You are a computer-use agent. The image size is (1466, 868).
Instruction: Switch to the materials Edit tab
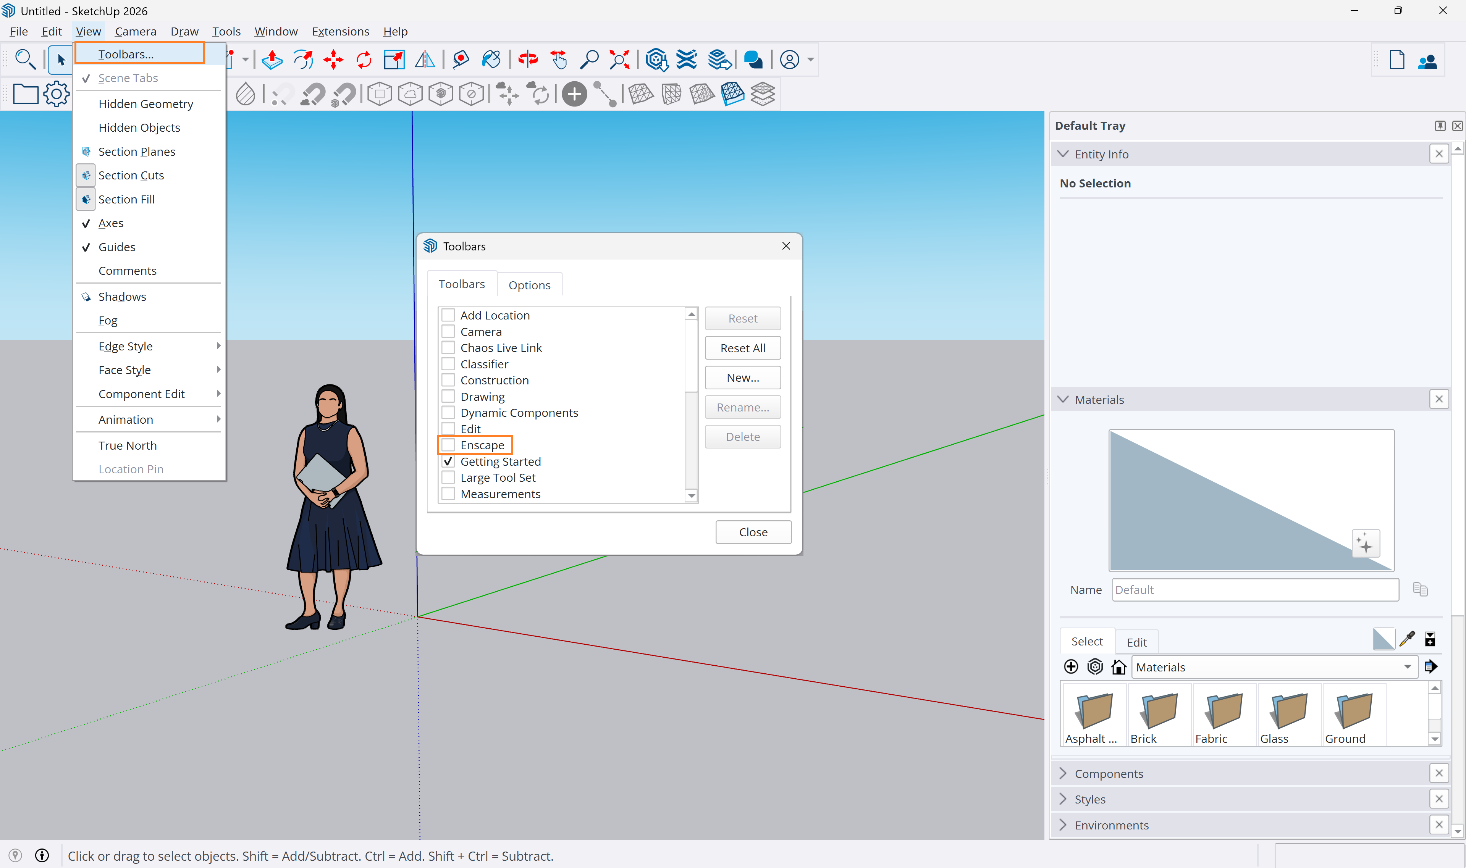click(1137, 642)
